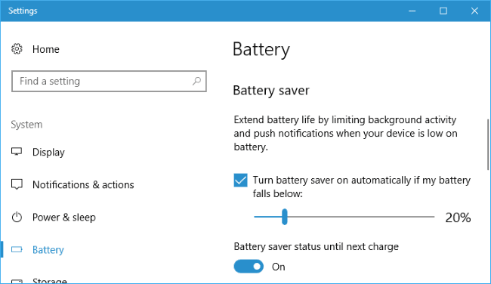This screenshot has height=284, width=491.
Task: Click the vertical scrollbar on right
Action: [x=488, y=145]
